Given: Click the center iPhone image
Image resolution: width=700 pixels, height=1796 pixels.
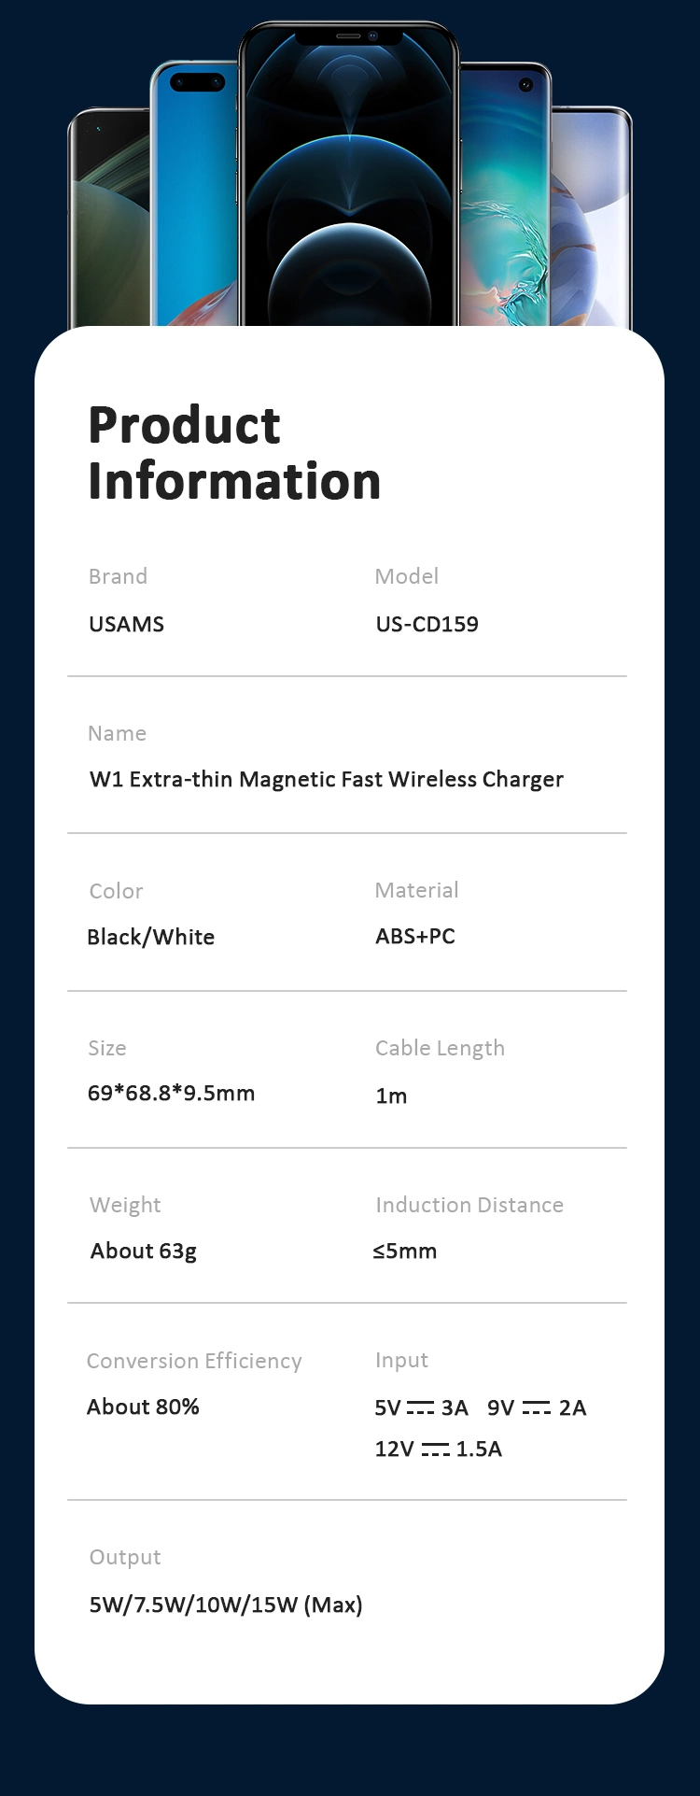Looking at the screenshot, I should tap(349, 174).
